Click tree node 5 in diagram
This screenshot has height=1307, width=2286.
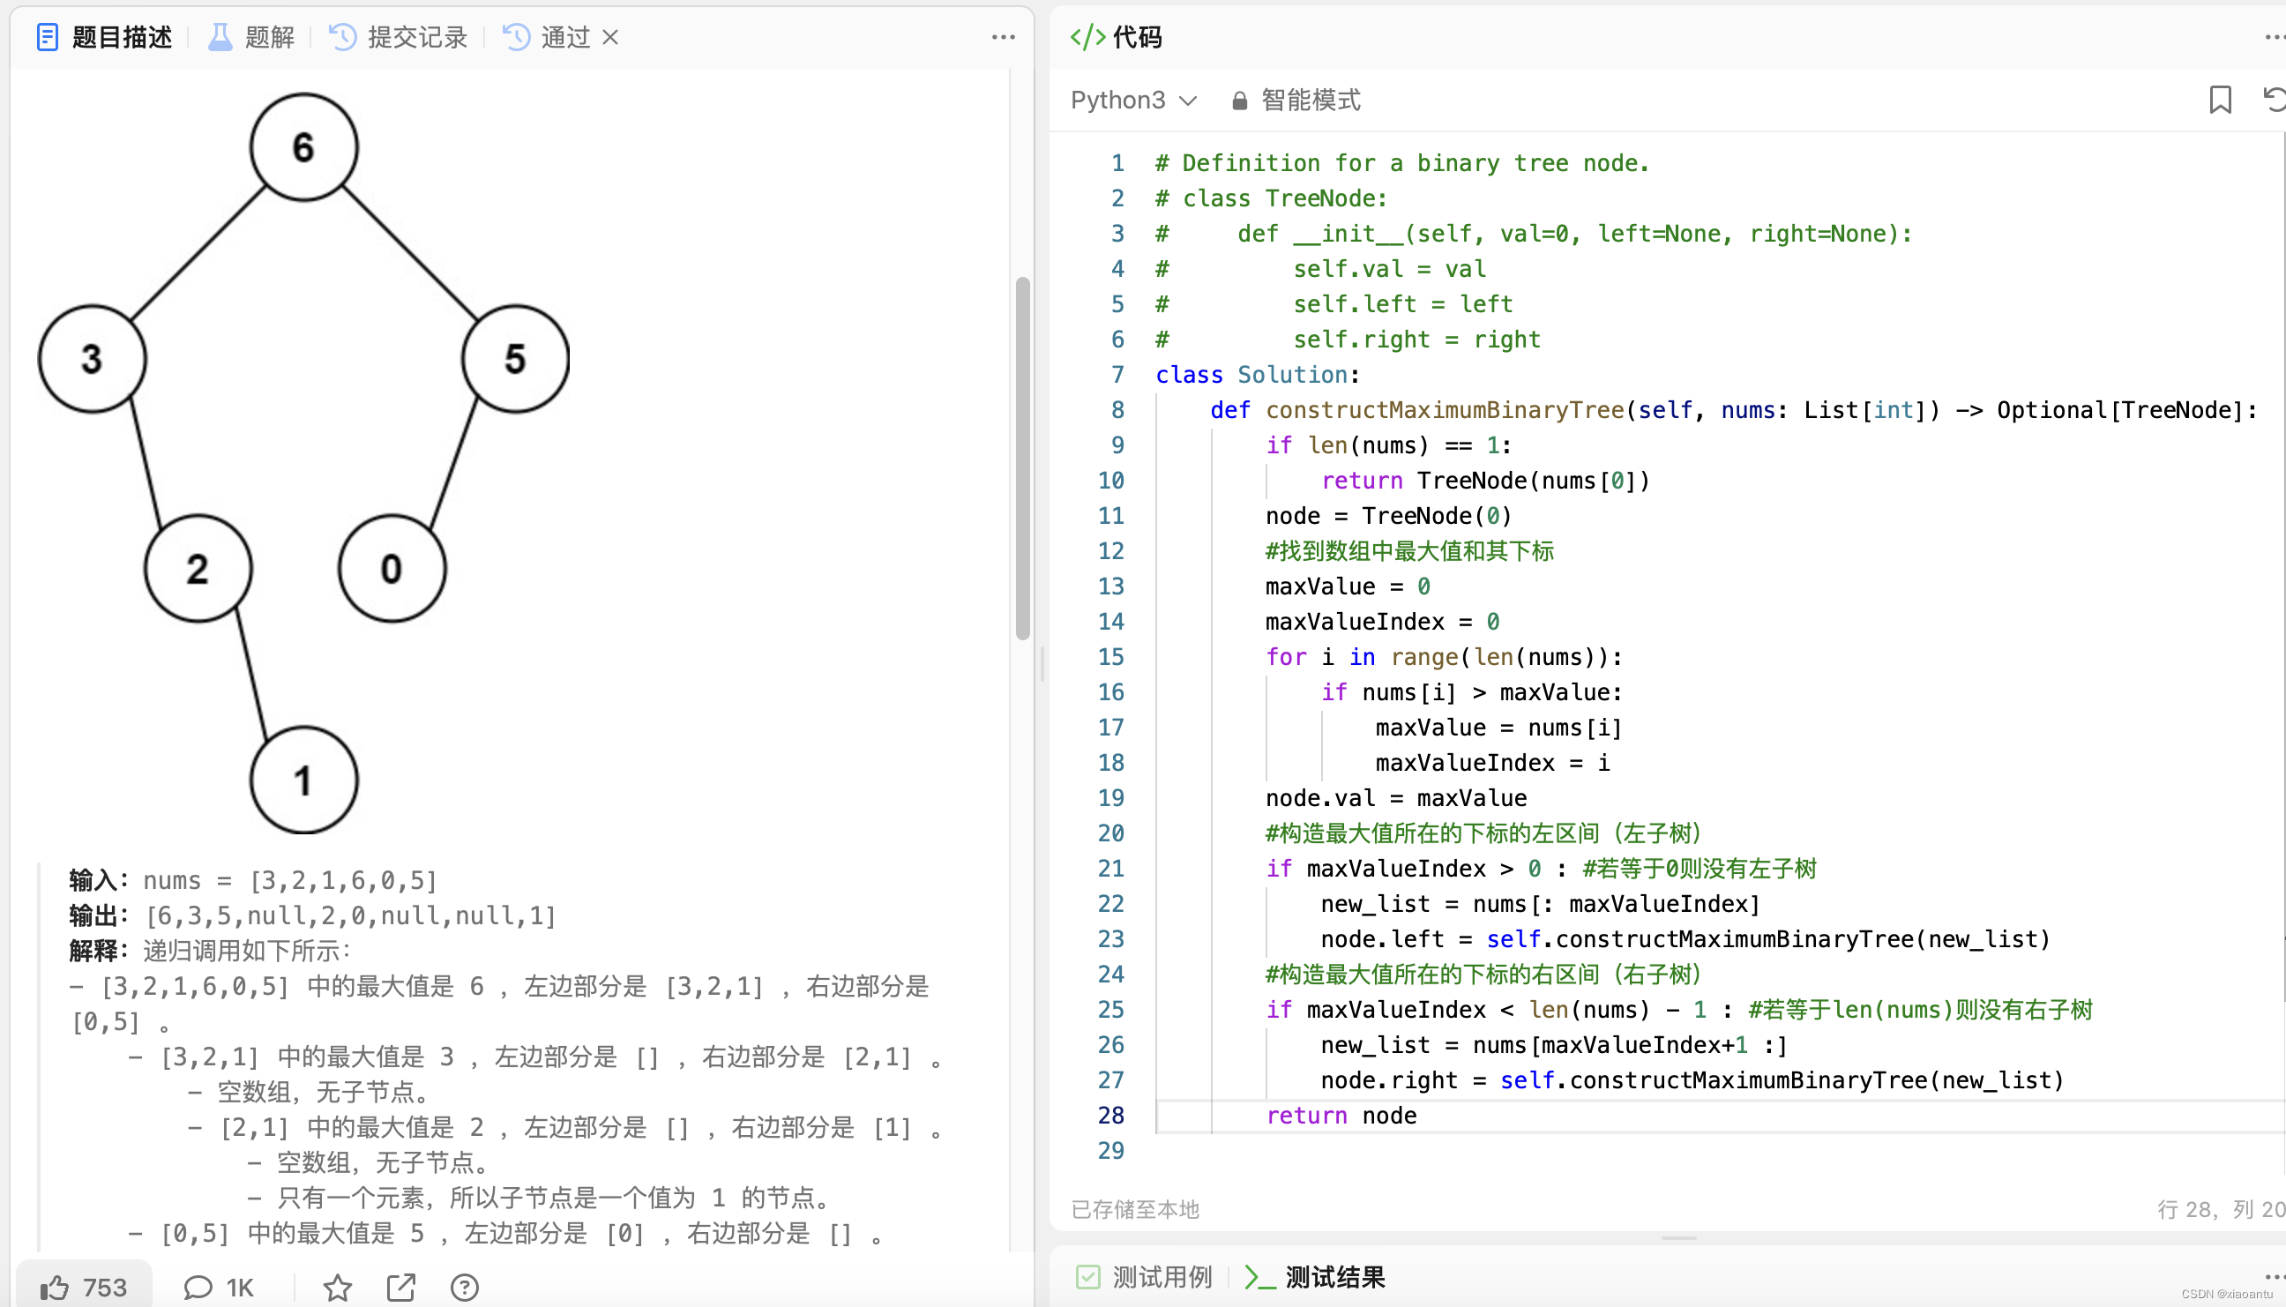tap(515, 358)
